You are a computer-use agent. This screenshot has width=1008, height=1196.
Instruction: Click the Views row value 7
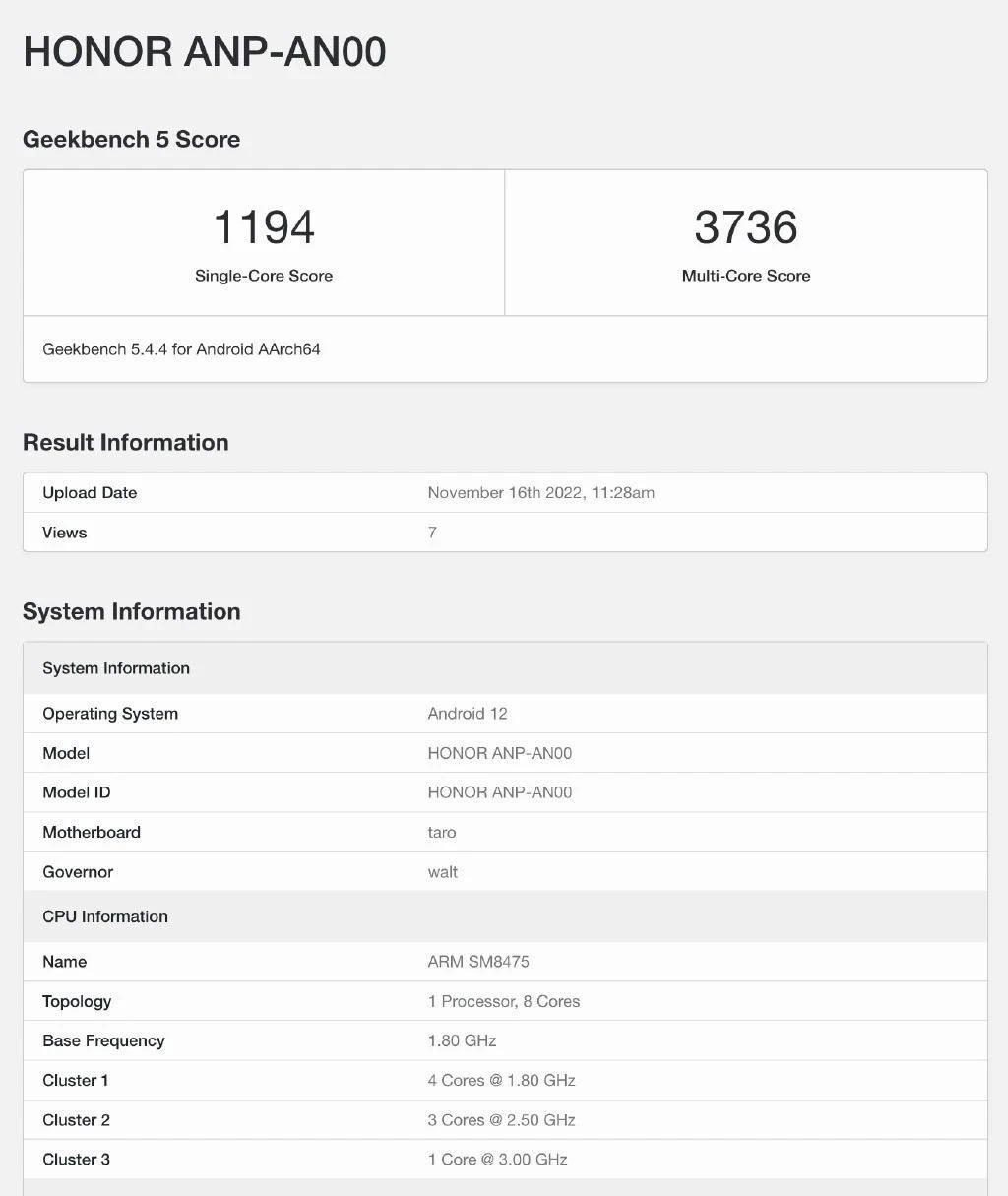[432, 533]
